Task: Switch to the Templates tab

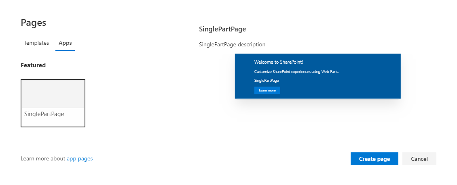Action: (x=36, y=43)
